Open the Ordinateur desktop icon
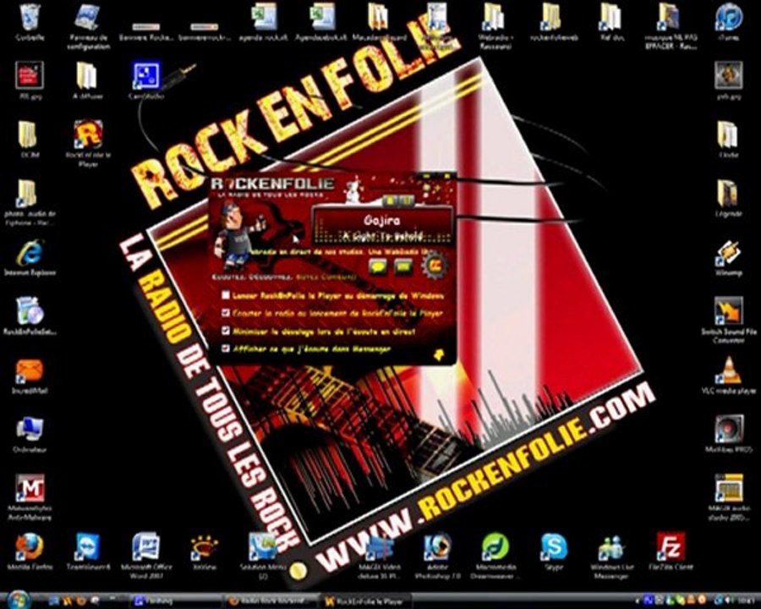The width and height of the screenshot is (761, 609). point(30,434)
